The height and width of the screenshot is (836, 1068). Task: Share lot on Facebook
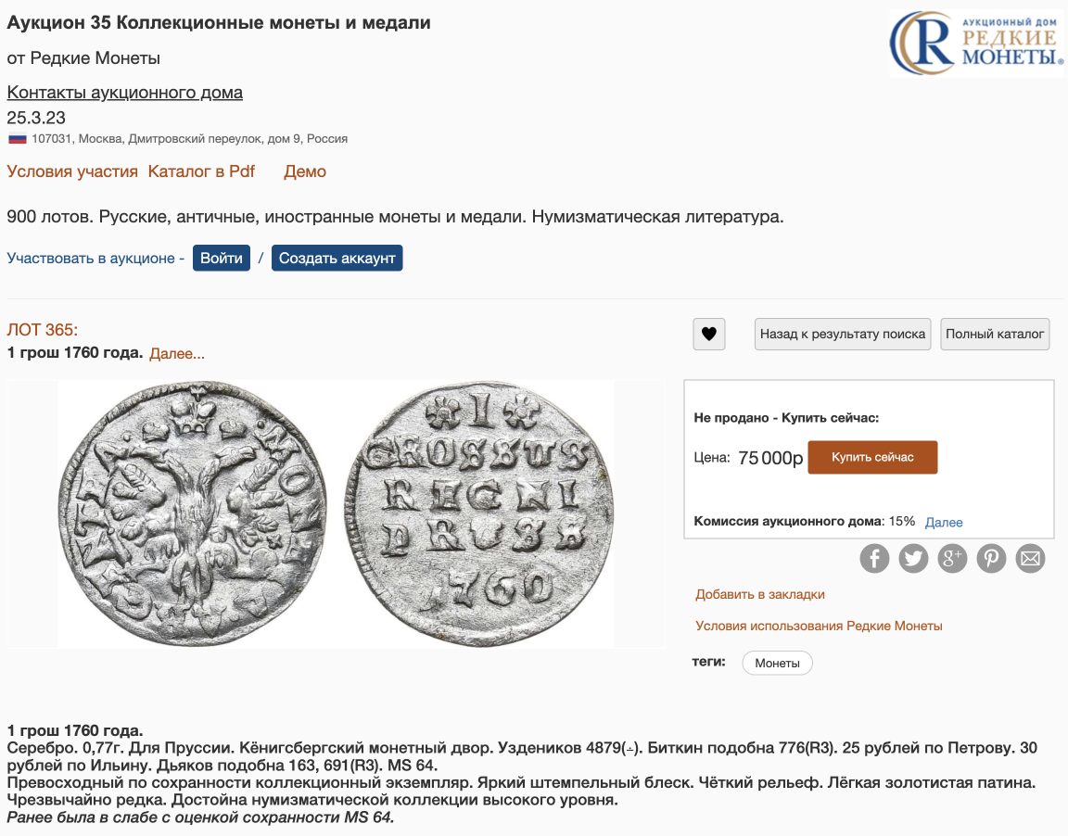pyautogui.click(x=874, y=558)
